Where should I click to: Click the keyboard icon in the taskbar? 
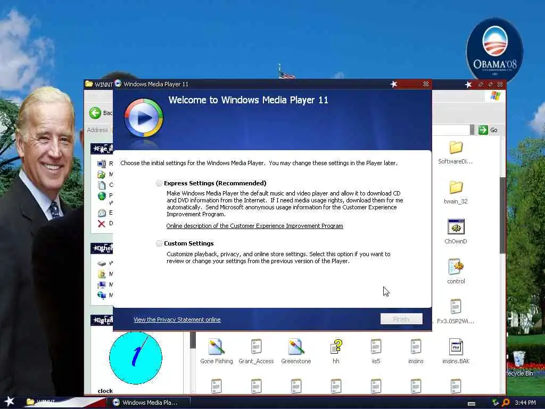(x=472, y=403)
